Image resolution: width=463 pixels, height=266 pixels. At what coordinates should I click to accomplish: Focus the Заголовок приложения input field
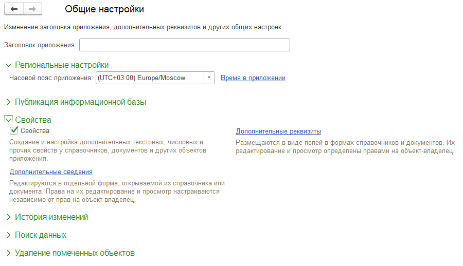(x=185, y=45)
